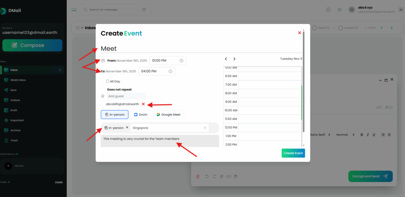Open the Does not repeat dropdown
The image size is (405, 197).
tap(119, 90)
